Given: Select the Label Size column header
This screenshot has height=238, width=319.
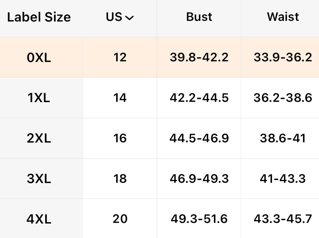Looking at the screenshot, I should click(x=39, y=17).
